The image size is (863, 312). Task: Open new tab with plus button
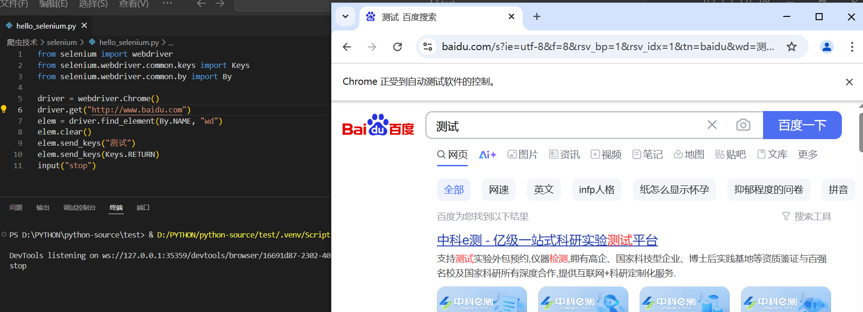pyautogui.click(x=537, y=17)
